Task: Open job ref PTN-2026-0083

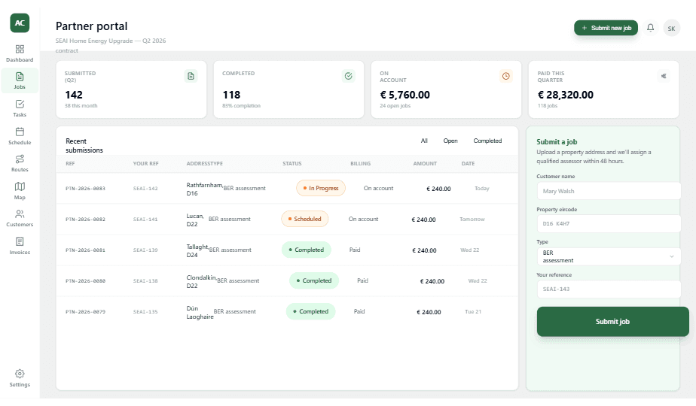Action: click(85, 189)
